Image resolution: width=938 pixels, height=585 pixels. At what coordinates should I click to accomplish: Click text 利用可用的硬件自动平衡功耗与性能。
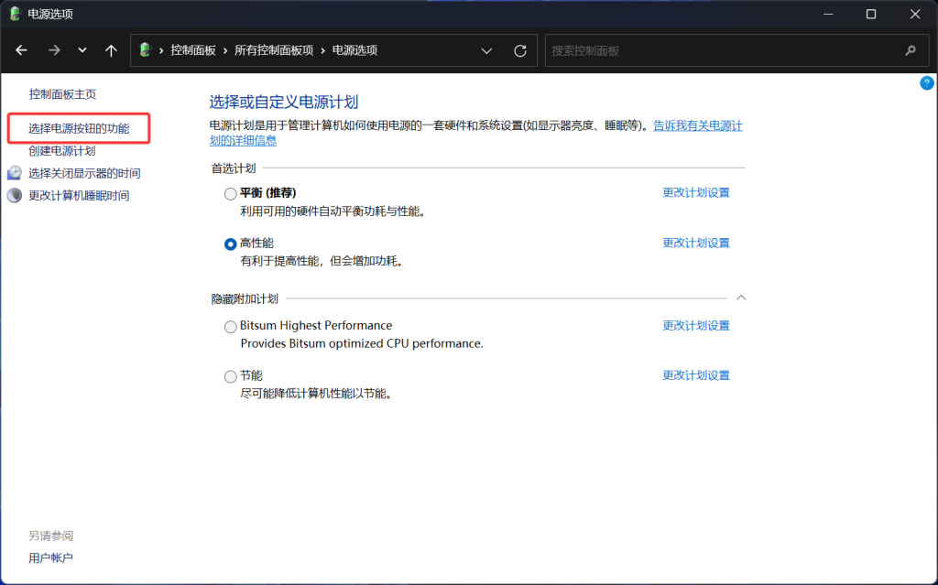coord(333,211)
